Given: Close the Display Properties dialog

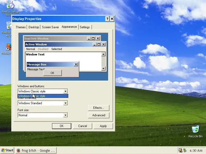Looking at the screenshot, I should pyautogui.click(x=112, y=19).
